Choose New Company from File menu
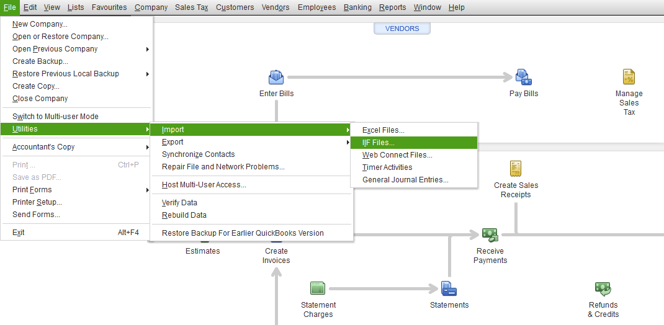664x325 pixels. [x=76, y=24]
